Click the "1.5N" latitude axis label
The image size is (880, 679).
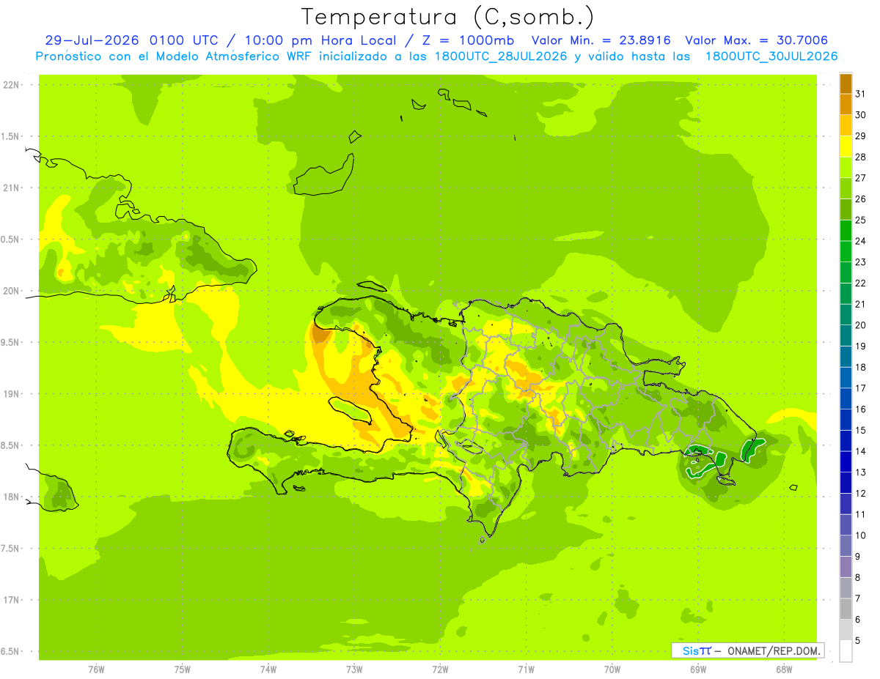10,136
